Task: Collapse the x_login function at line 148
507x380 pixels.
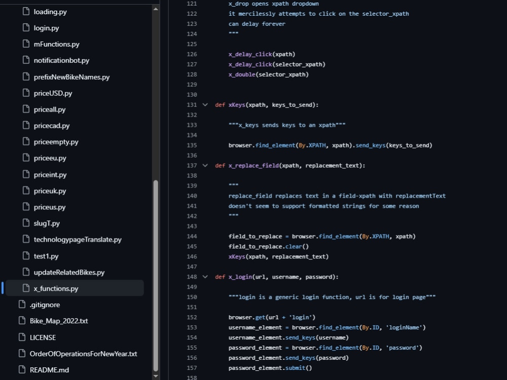Action: 205,277
